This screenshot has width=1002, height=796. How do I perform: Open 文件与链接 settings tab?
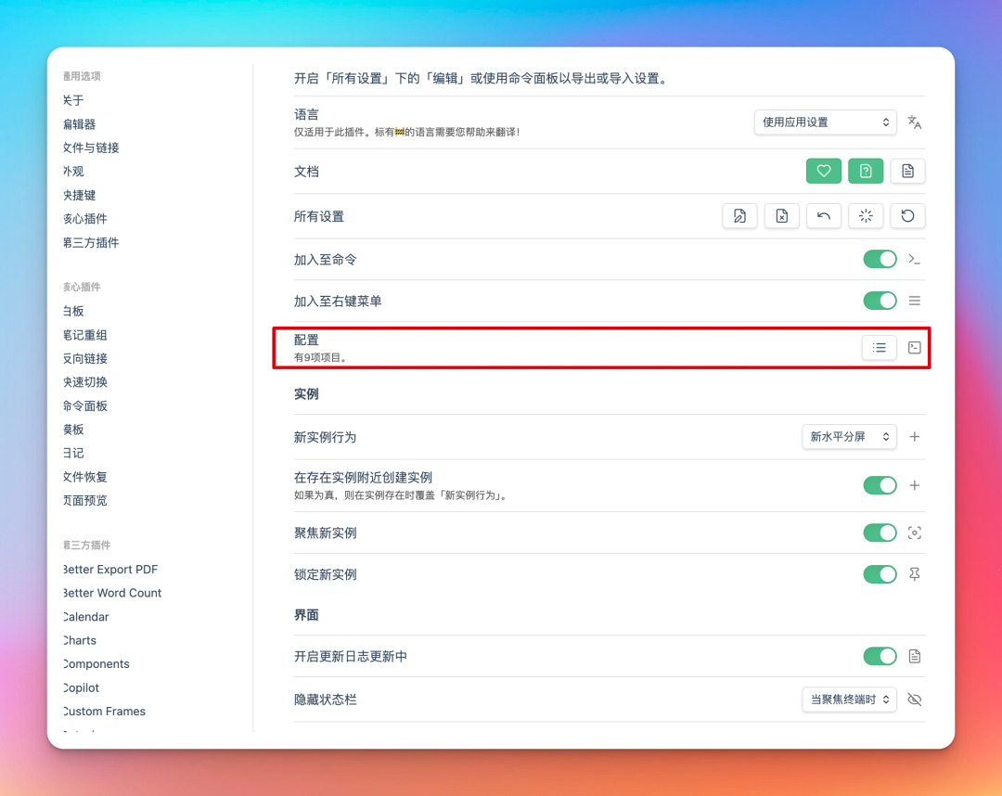pyautogui.click(x=91, y=148)
